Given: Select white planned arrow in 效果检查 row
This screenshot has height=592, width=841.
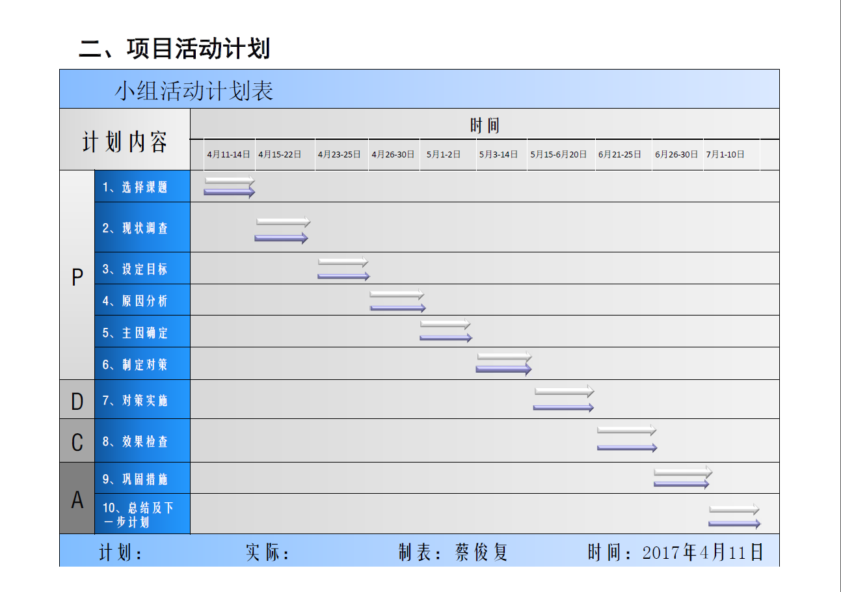Looking at the screenshot, I should [x=627, y=430].
